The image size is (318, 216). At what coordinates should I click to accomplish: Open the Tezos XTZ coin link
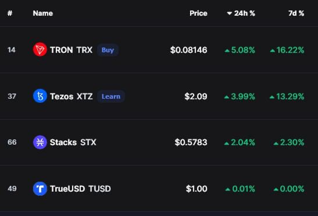pyautogui.click(x=71, y=97)
